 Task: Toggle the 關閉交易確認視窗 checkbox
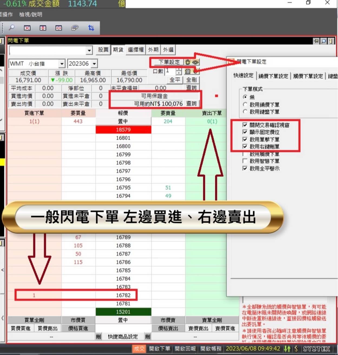click(244, 125)
